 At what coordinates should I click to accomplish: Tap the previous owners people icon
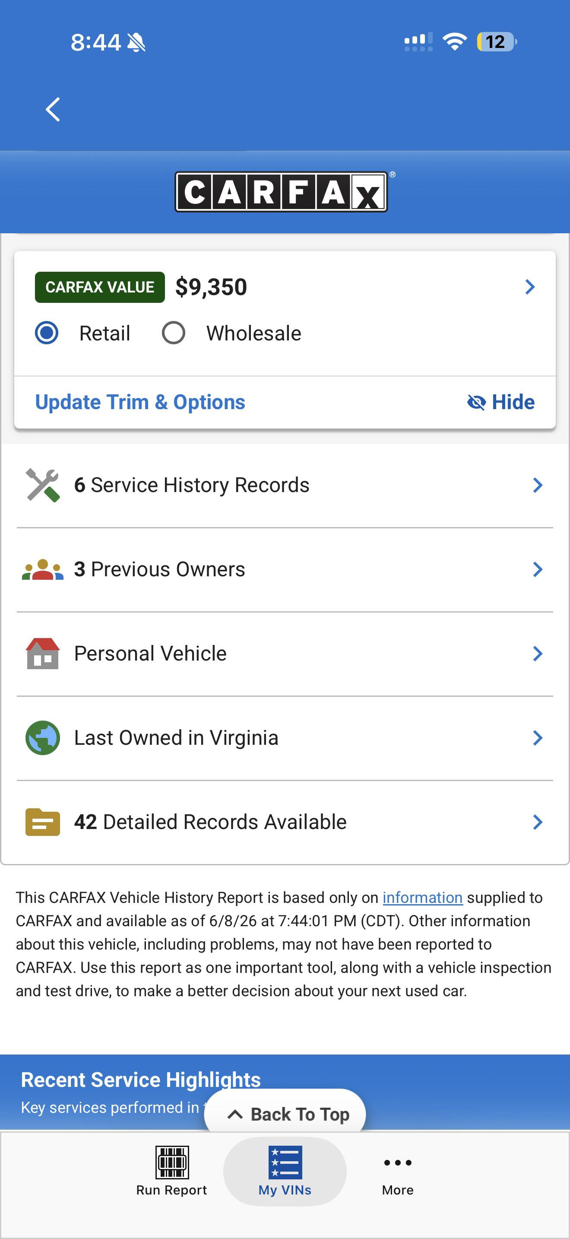click(43, 569)
